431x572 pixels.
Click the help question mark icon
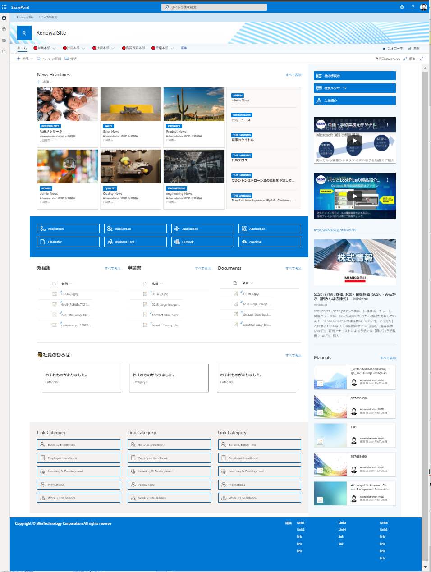[x=413, y=7]
